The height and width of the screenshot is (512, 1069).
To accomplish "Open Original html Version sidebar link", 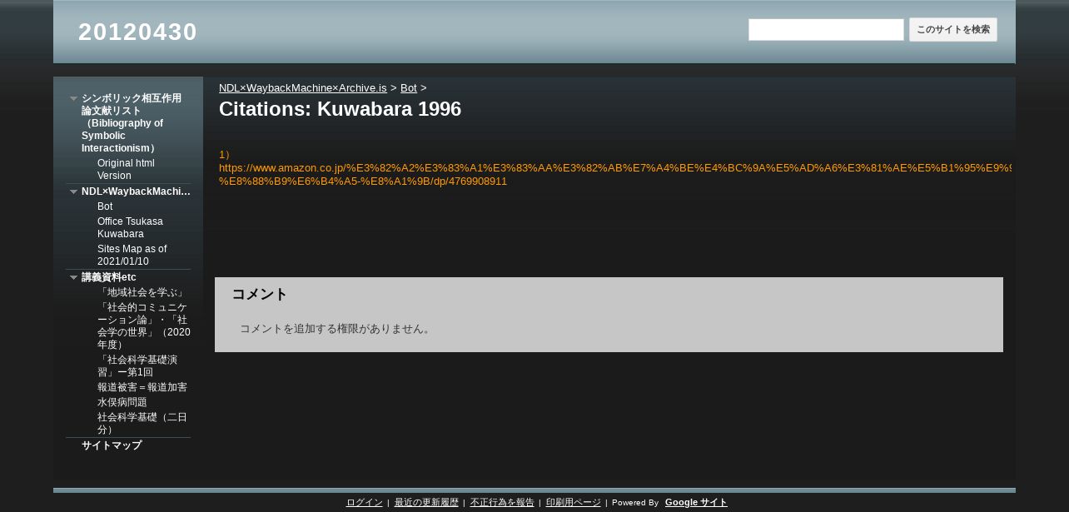I will pos(126,169).
